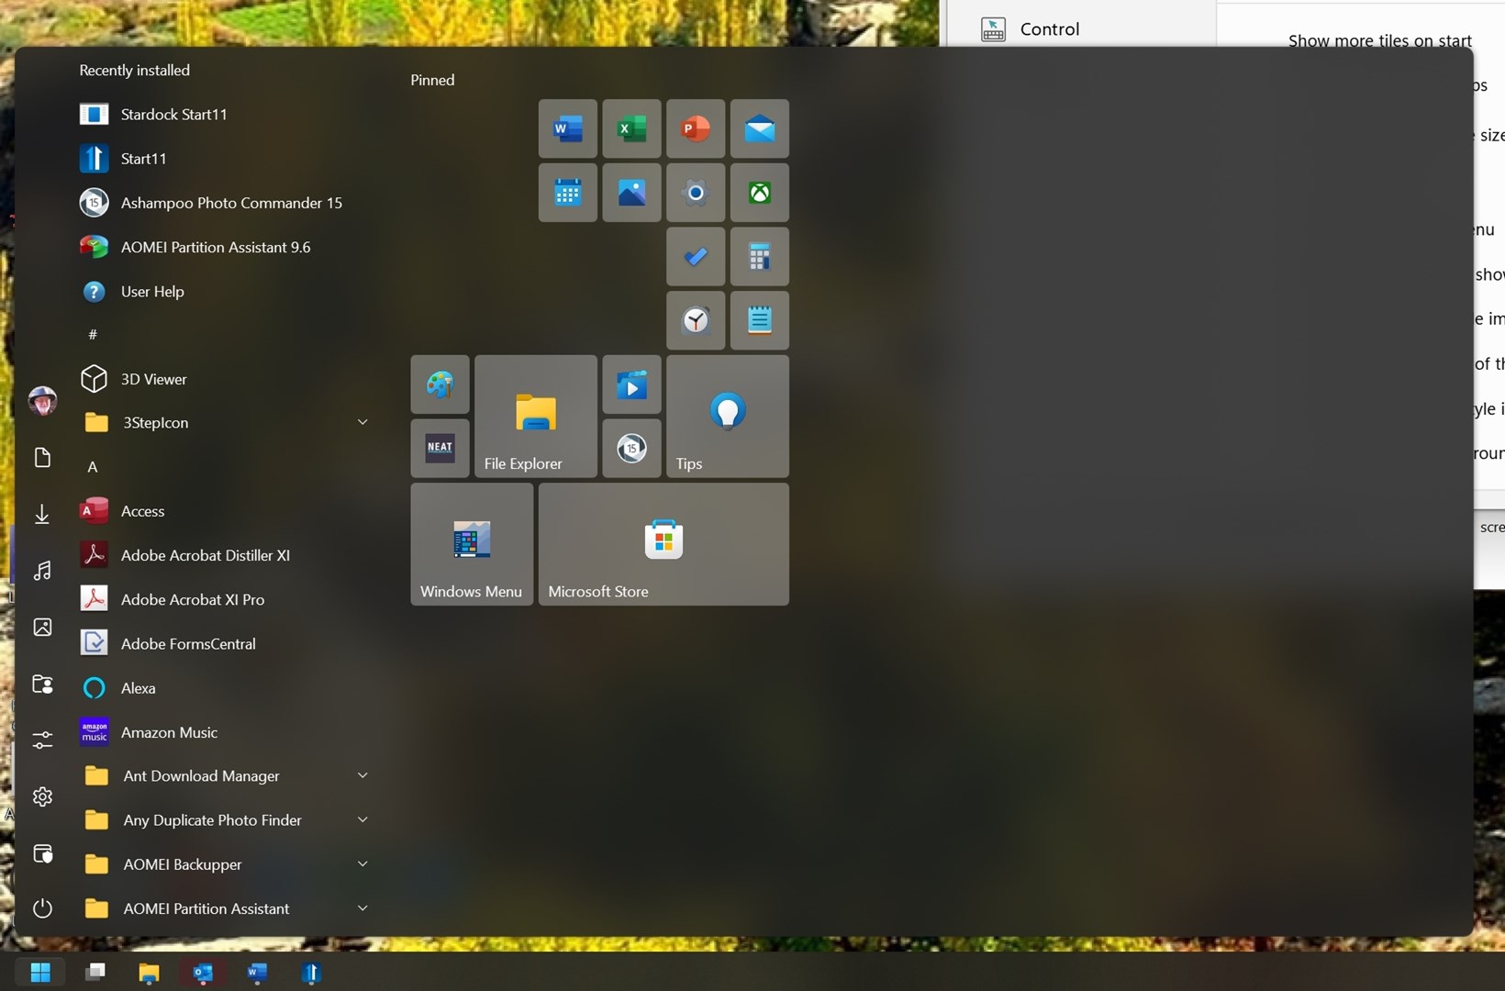Switch to Word on the taskbar
Image resolution: width=1505 pixels, height=991 pixels.
257,972
